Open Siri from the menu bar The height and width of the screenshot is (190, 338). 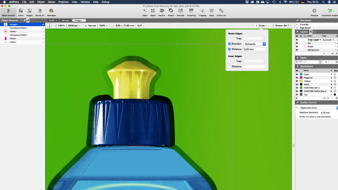329,2
